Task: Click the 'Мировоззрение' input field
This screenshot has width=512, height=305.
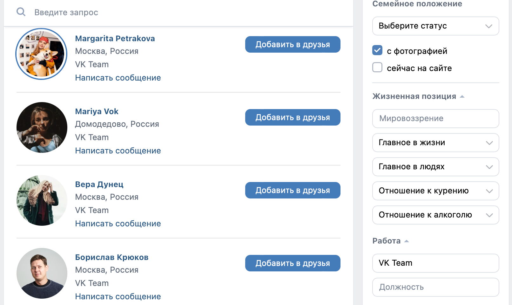Action: pyautogui.click(x=435, y=119)
